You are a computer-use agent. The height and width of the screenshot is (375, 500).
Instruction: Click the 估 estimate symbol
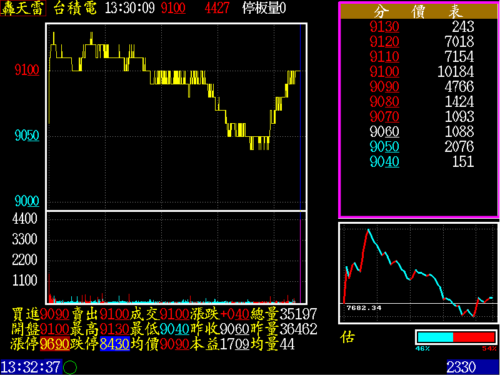(x=347, y=337)
